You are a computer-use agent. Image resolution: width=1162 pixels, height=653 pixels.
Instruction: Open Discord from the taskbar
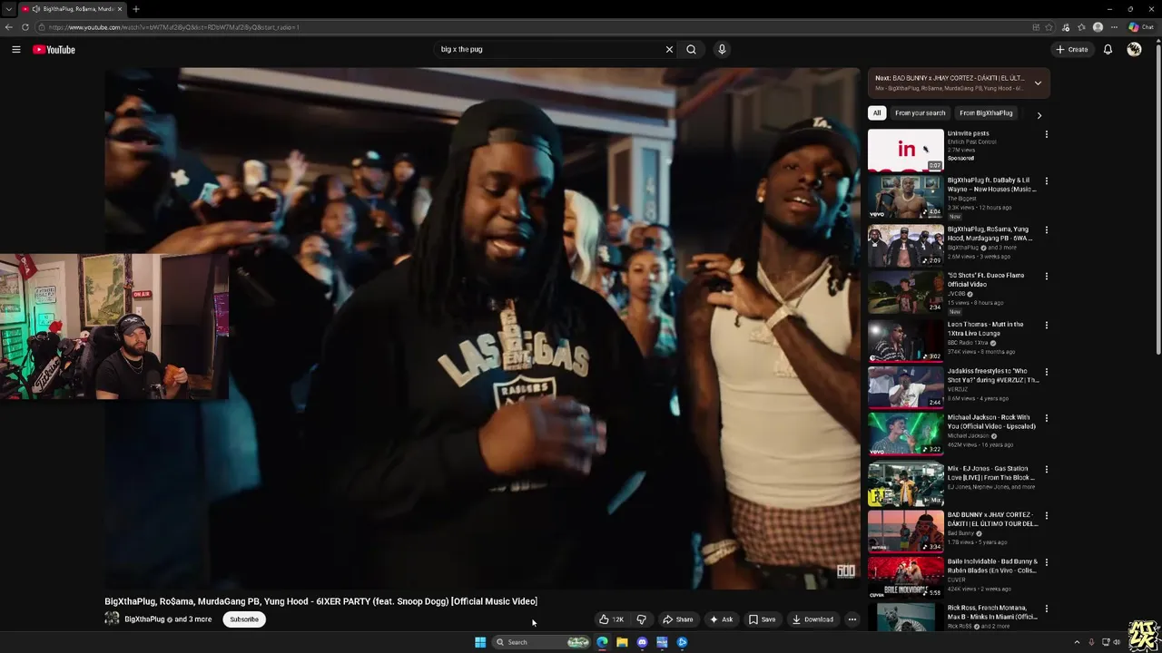coord(642,642)
